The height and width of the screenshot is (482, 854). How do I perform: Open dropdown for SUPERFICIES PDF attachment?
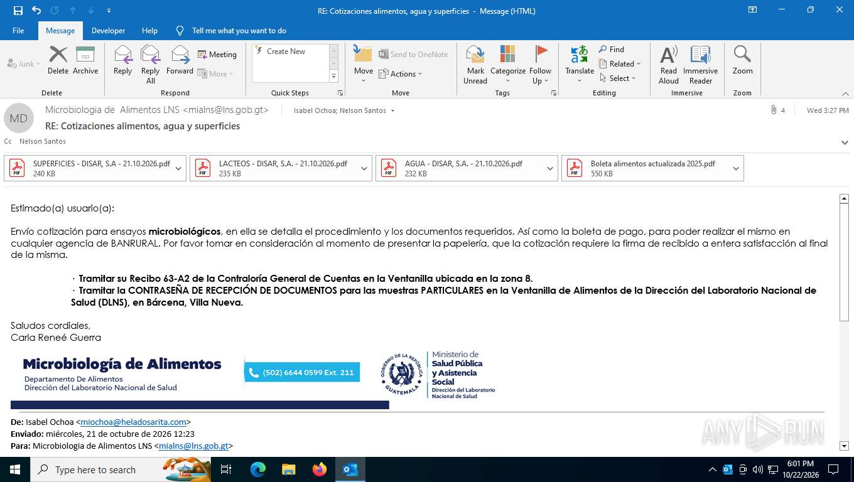point(178,168)
